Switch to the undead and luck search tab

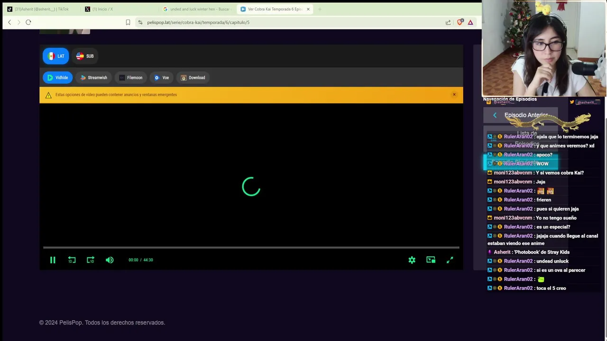[x=197, y=9]
